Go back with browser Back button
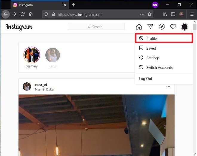The image size is (197, 156). pyautogui.click(x=6, y=14)
